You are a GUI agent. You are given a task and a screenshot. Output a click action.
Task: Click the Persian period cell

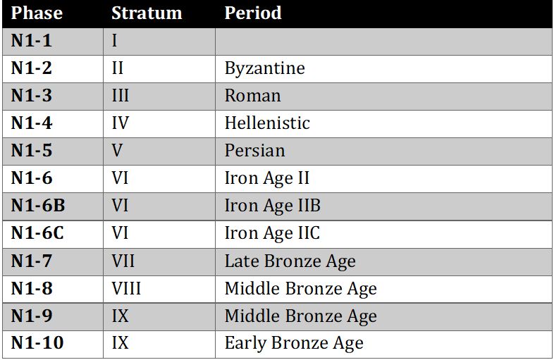click(255, 151)
